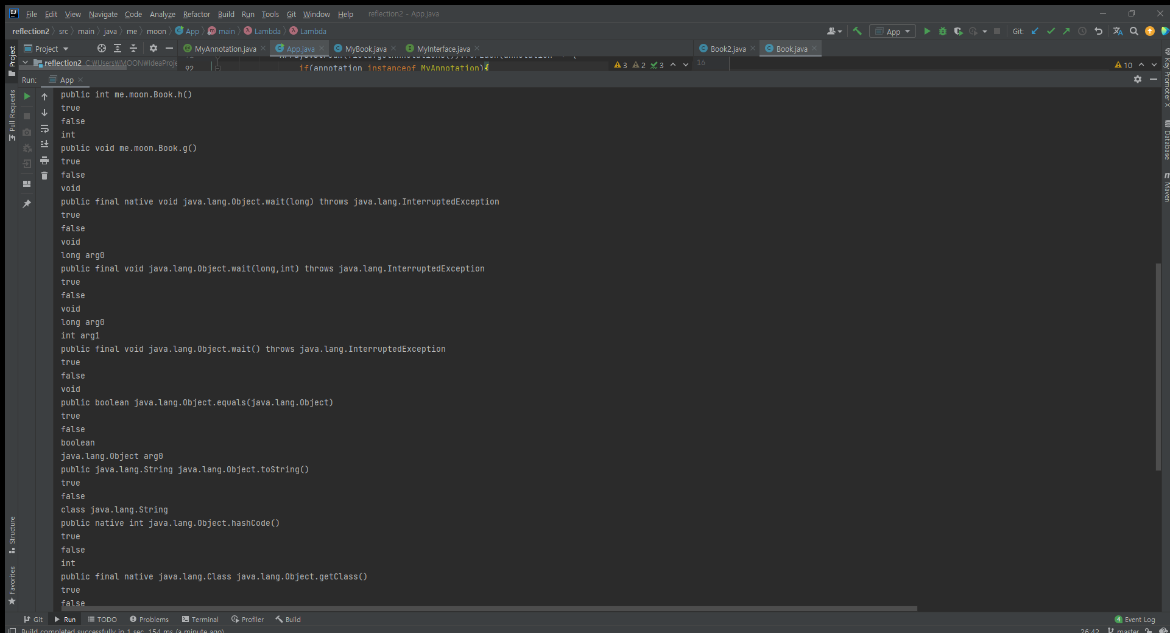Image resolution: width=1170 pixels, height=633 pixels.
Task: Open the Run panel settings gear
Action: (x=1137, y=79)
